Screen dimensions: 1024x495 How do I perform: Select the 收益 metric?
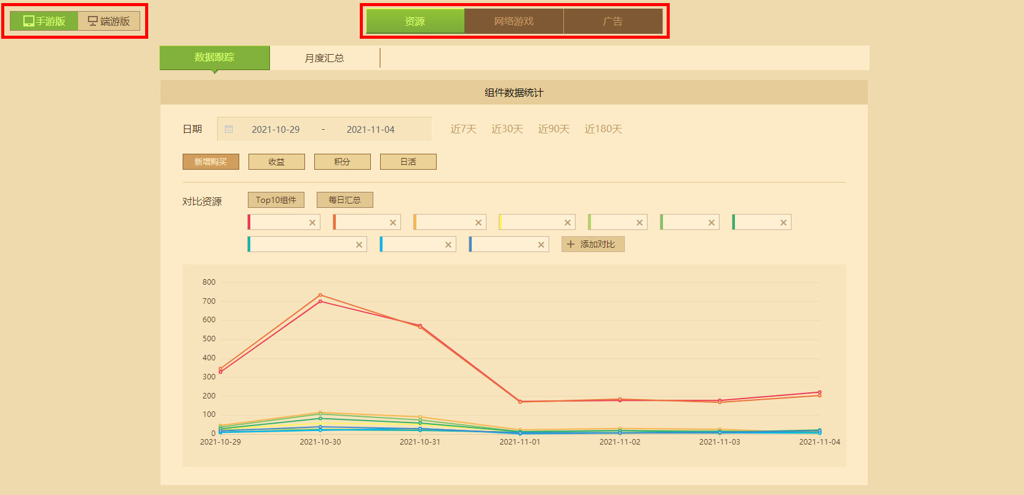277,162
